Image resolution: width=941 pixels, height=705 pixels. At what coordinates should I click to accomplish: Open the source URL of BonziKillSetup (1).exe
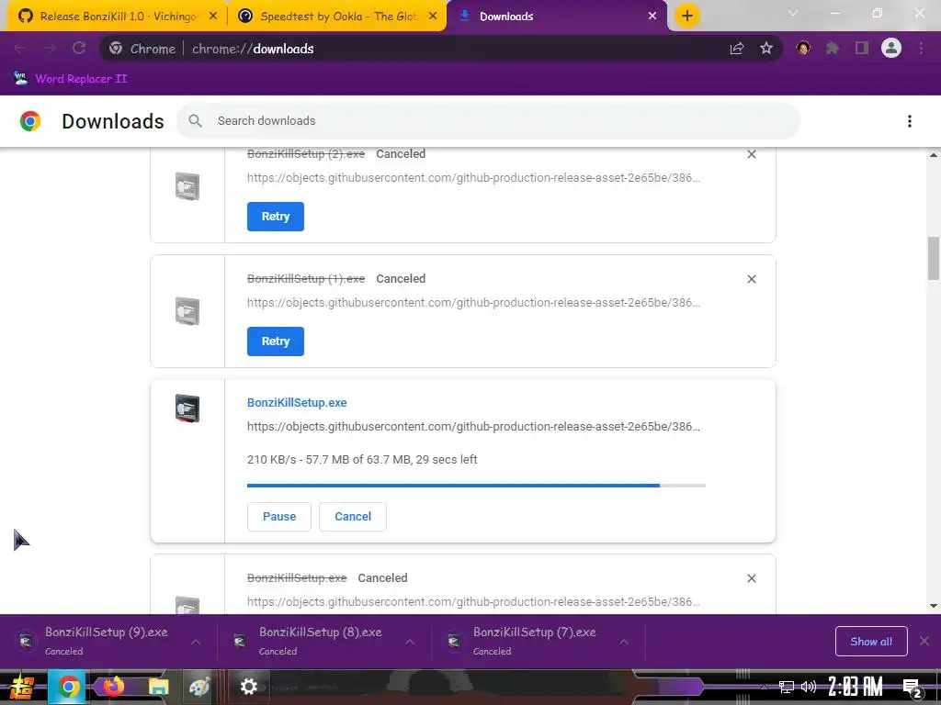(x=473, y=302)
